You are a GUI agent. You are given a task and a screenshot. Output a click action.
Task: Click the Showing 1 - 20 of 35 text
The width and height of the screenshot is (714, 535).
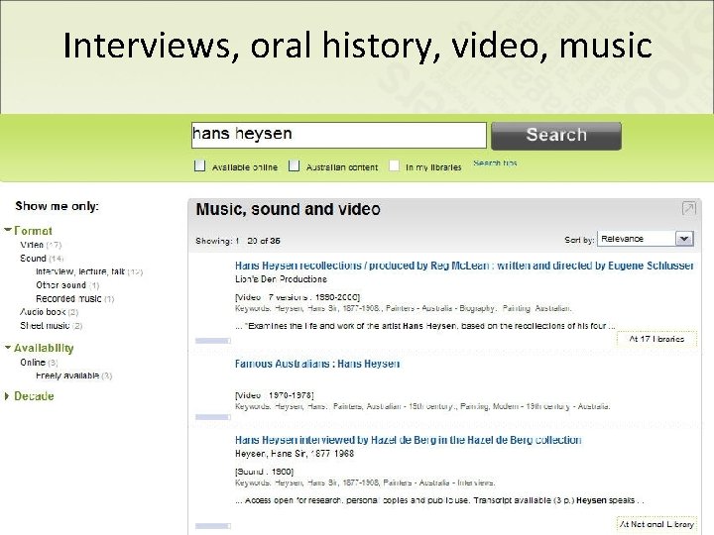pos(238,241)
